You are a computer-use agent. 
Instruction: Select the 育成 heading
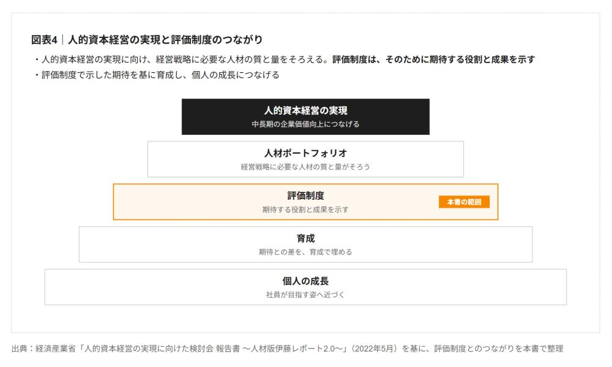(x=305, y=238)
